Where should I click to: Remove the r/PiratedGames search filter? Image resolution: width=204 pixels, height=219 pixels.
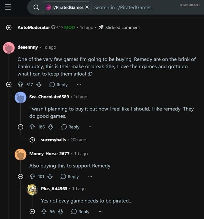click(x=87, y=7)
